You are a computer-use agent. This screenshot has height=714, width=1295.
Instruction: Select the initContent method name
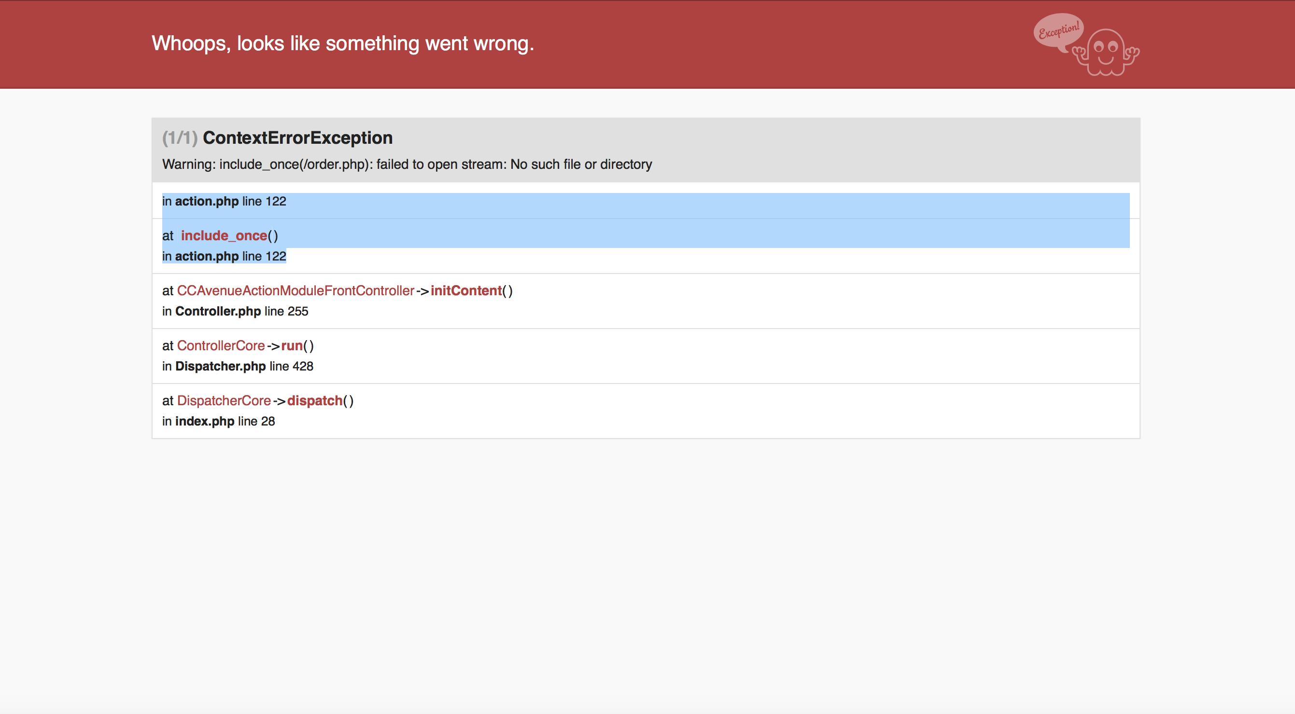pos(466,291)
